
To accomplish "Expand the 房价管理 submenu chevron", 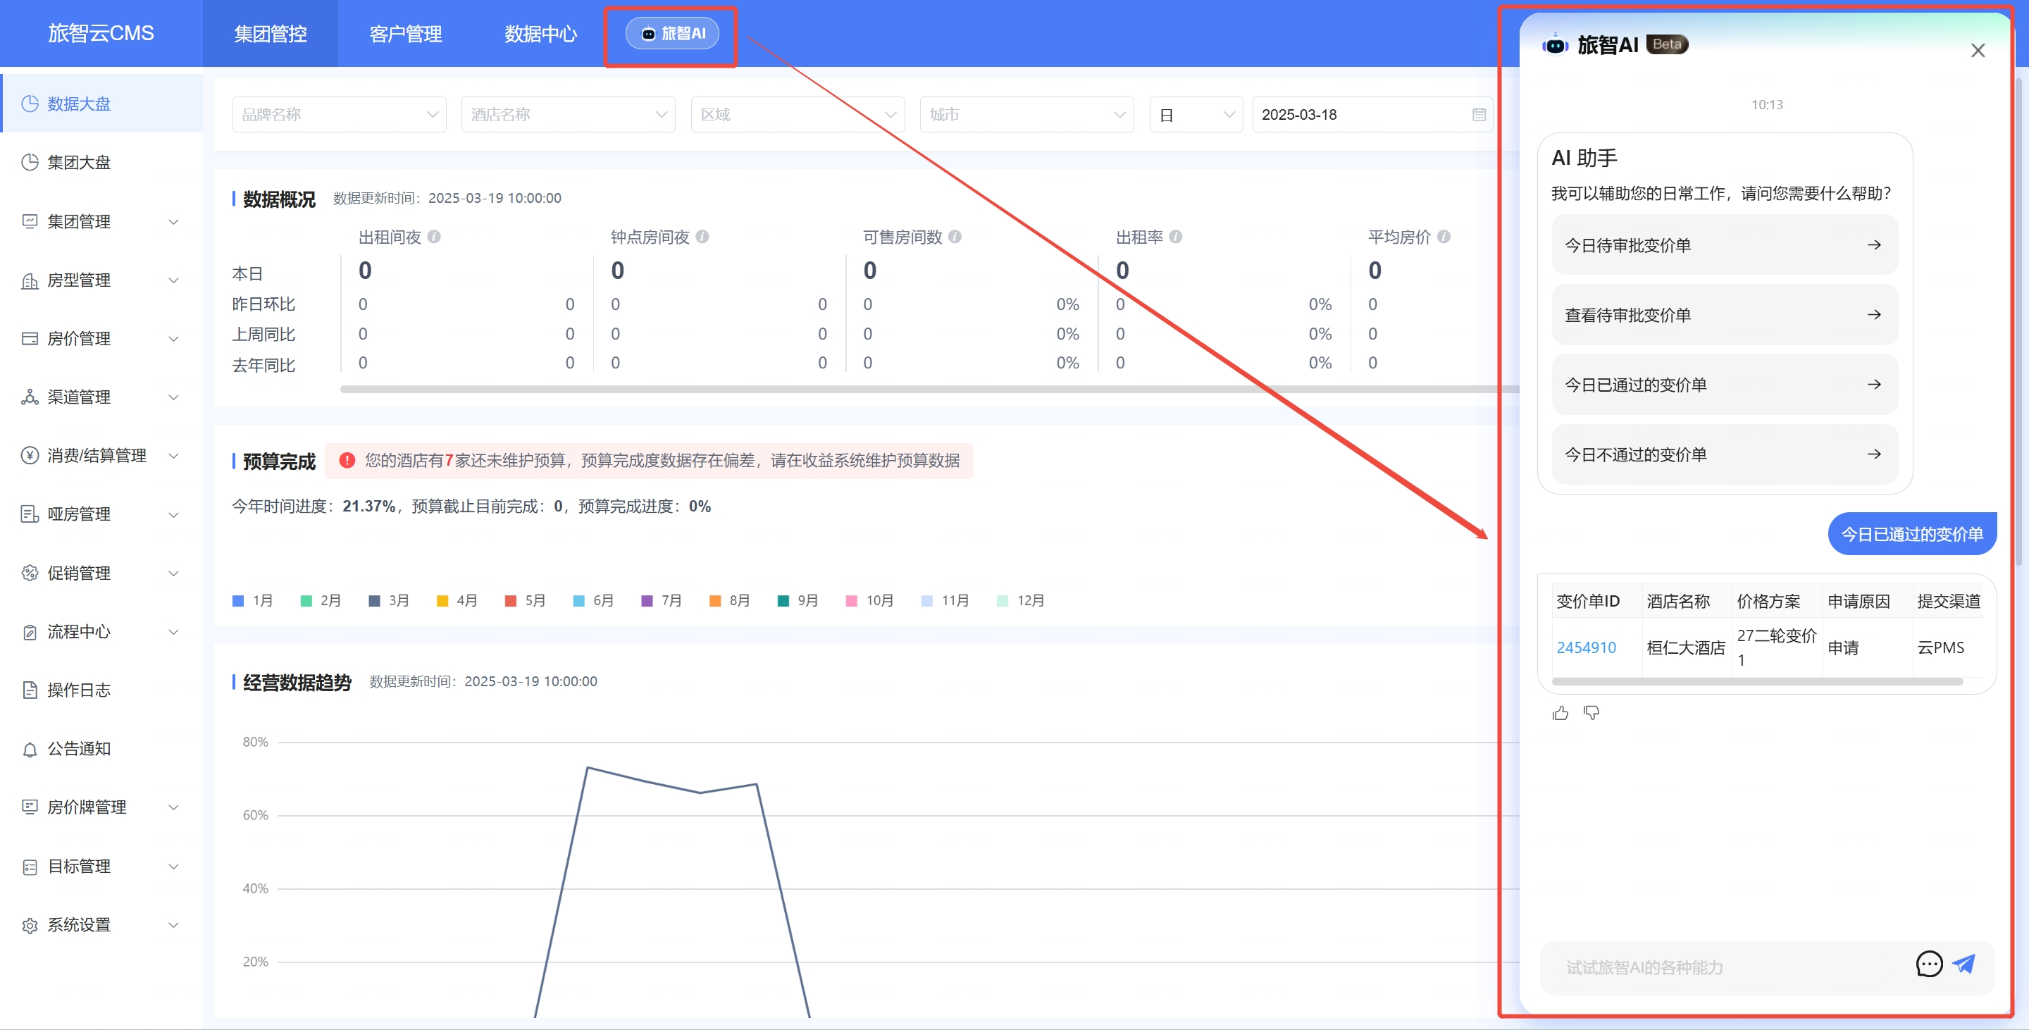I will click(x=174, y=339).
